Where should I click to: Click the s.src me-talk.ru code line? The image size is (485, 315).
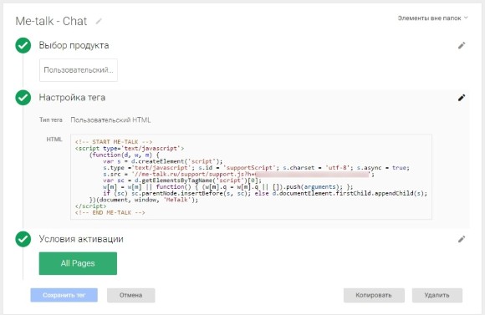[239, 175]
